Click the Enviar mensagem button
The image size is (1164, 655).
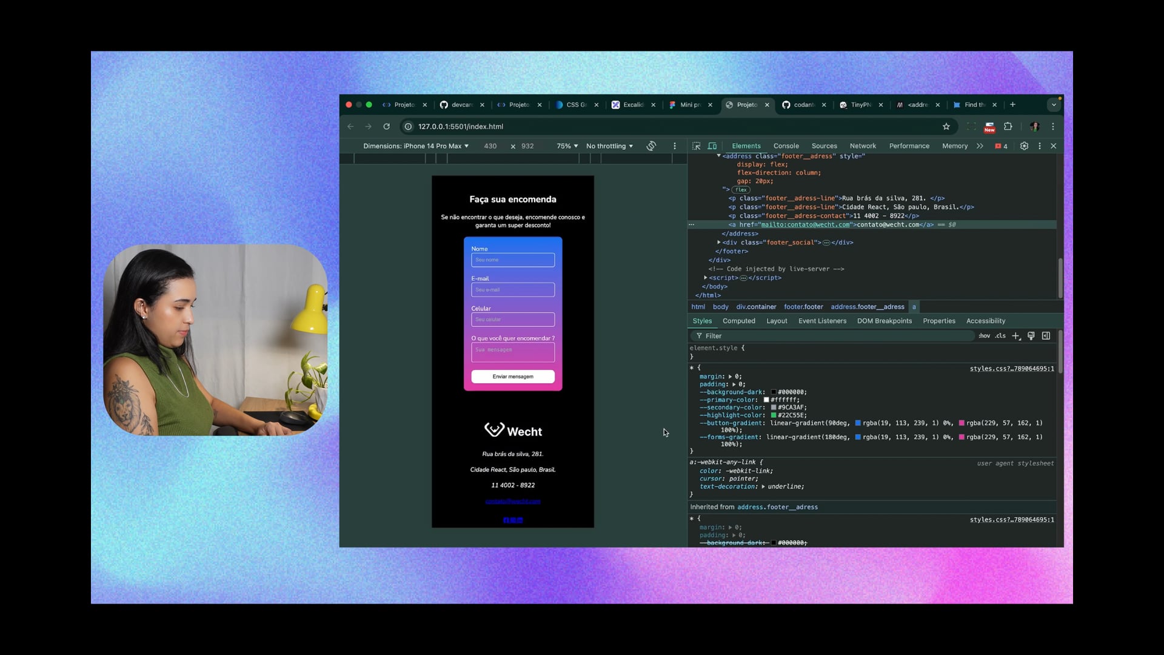[x=513, y=377]
